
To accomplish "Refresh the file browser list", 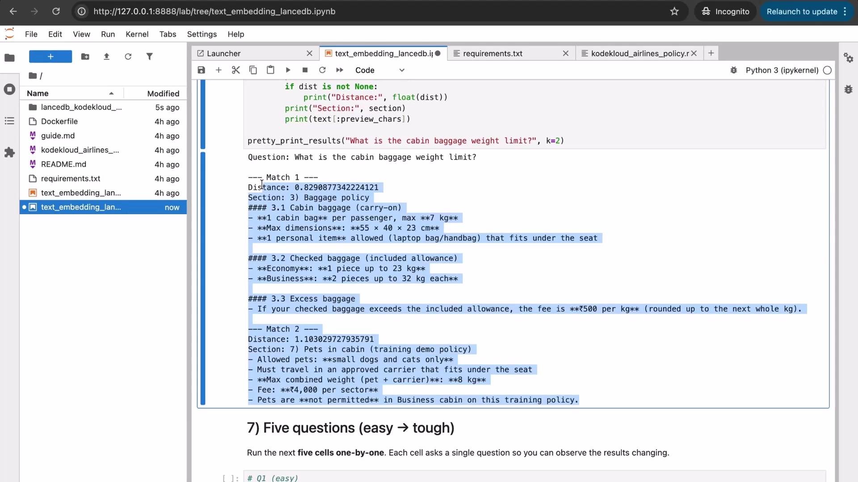I will (128, 57).
